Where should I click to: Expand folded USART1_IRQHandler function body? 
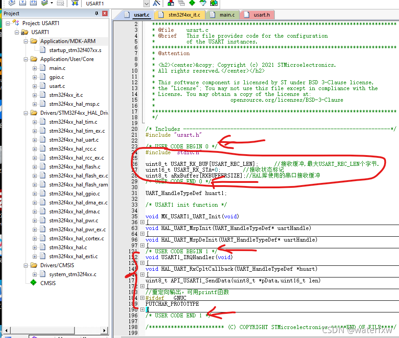click(x=142, y=263)
